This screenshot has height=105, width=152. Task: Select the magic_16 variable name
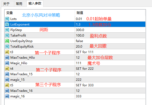[17, 96]
